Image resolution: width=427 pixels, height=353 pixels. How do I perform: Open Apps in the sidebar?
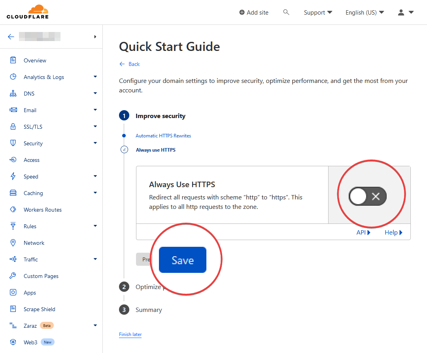(30, 293)
